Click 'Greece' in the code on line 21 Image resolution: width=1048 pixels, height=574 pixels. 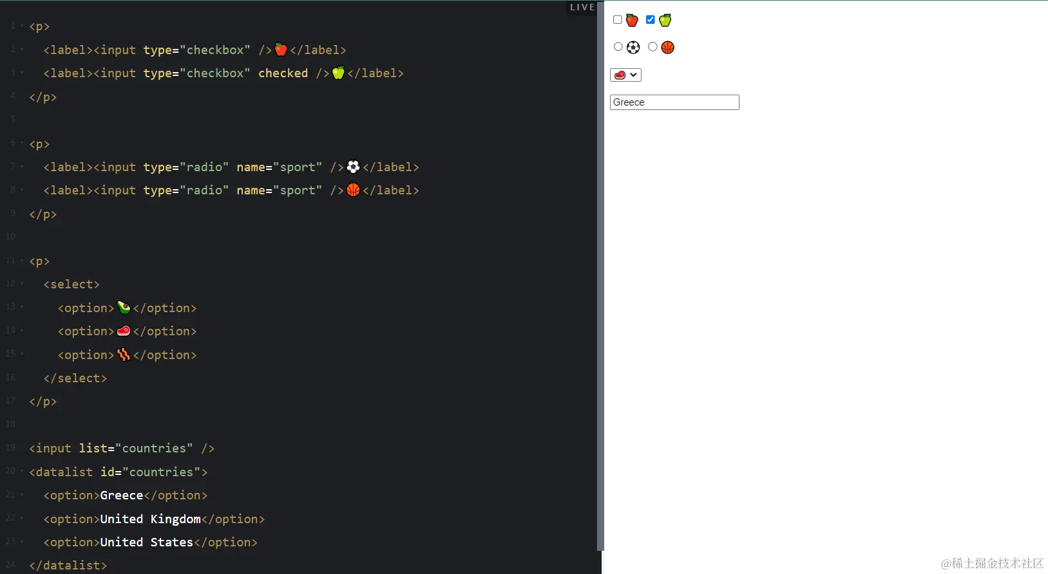[x=122, y=495]
